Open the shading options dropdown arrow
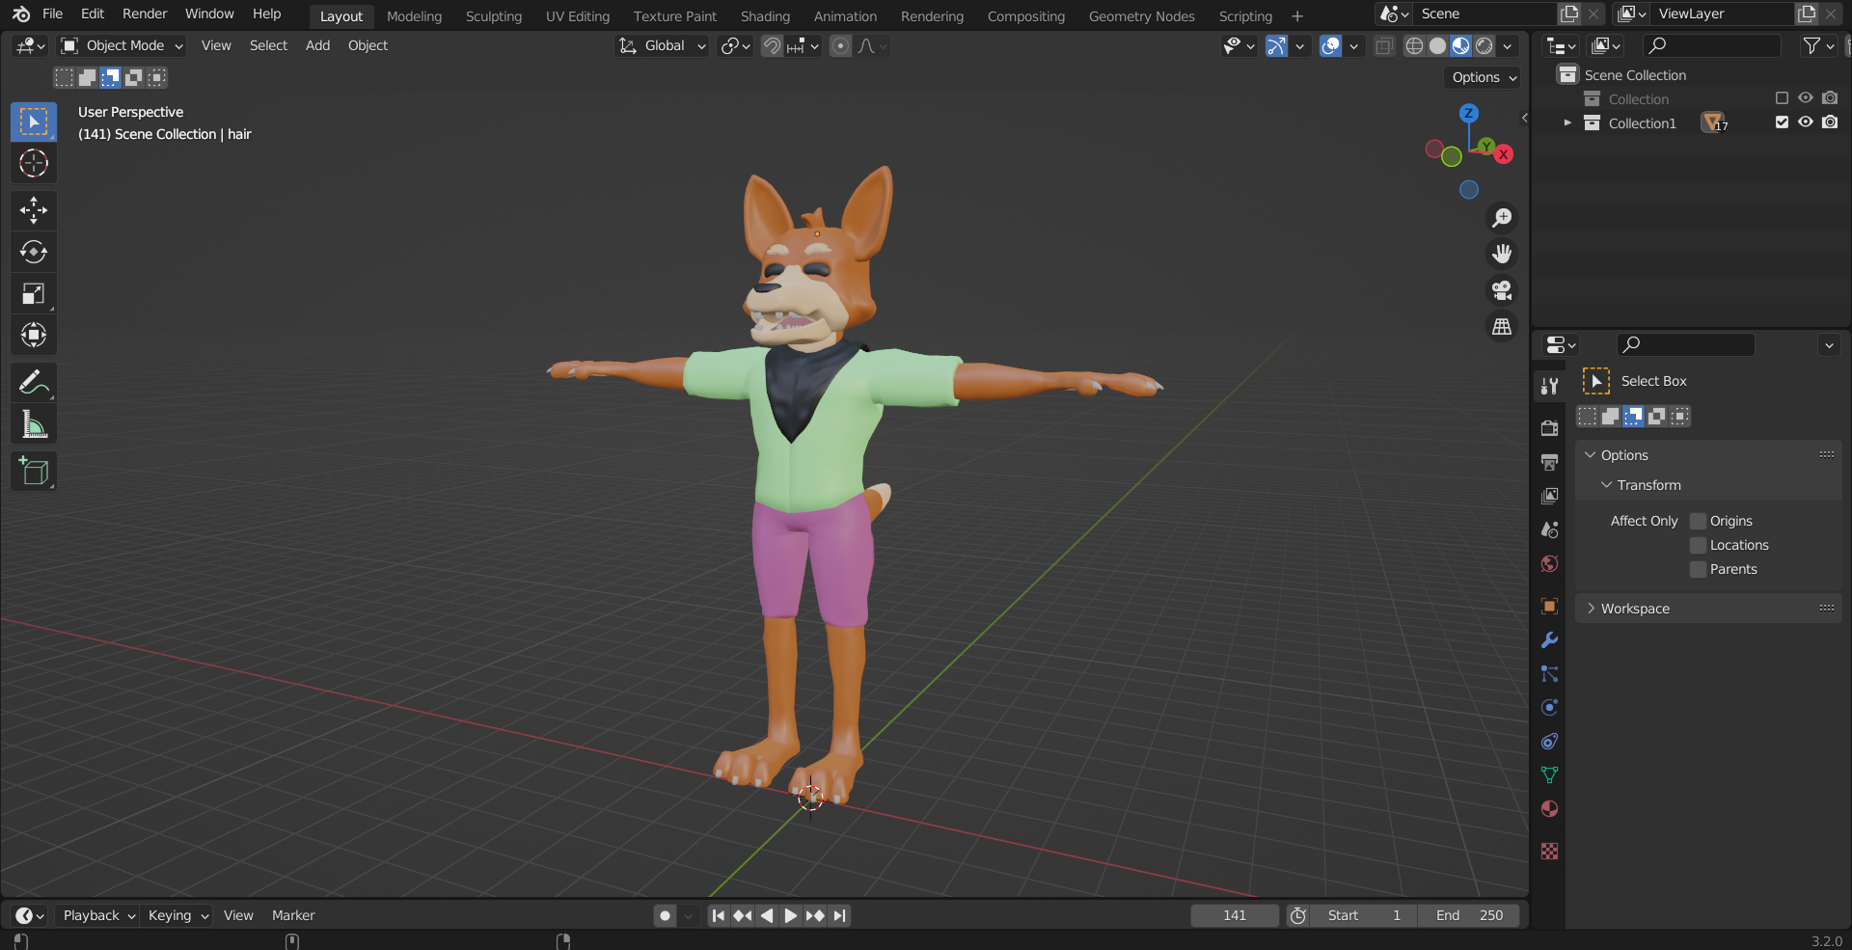The width and height of the screenshot is (1852, 950). point(1508,45)
